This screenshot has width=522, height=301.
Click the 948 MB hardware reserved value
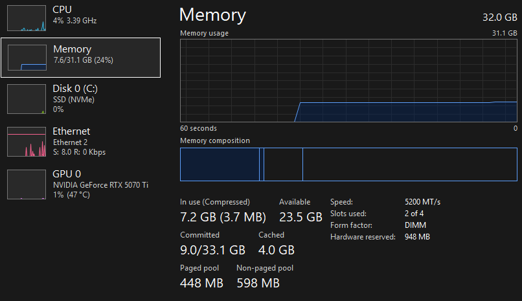pos(418,237)
